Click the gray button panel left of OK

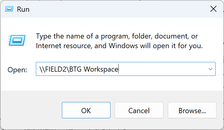30,110
